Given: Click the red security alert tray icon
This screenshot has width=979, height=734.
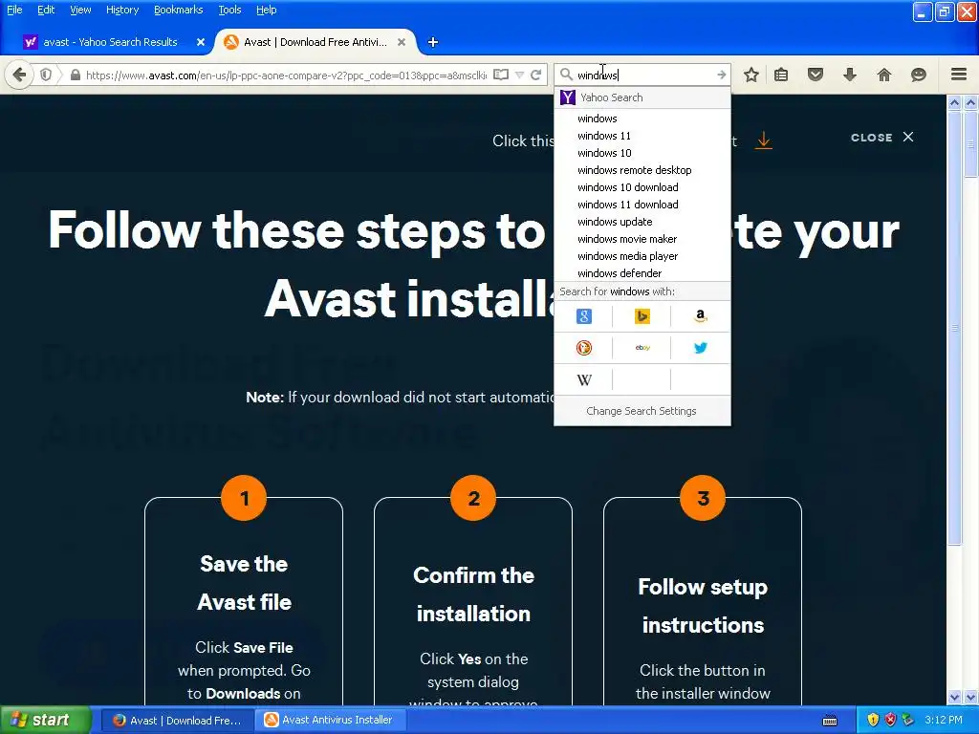Looking at the screenshot, I should click(x=890, y=721).
